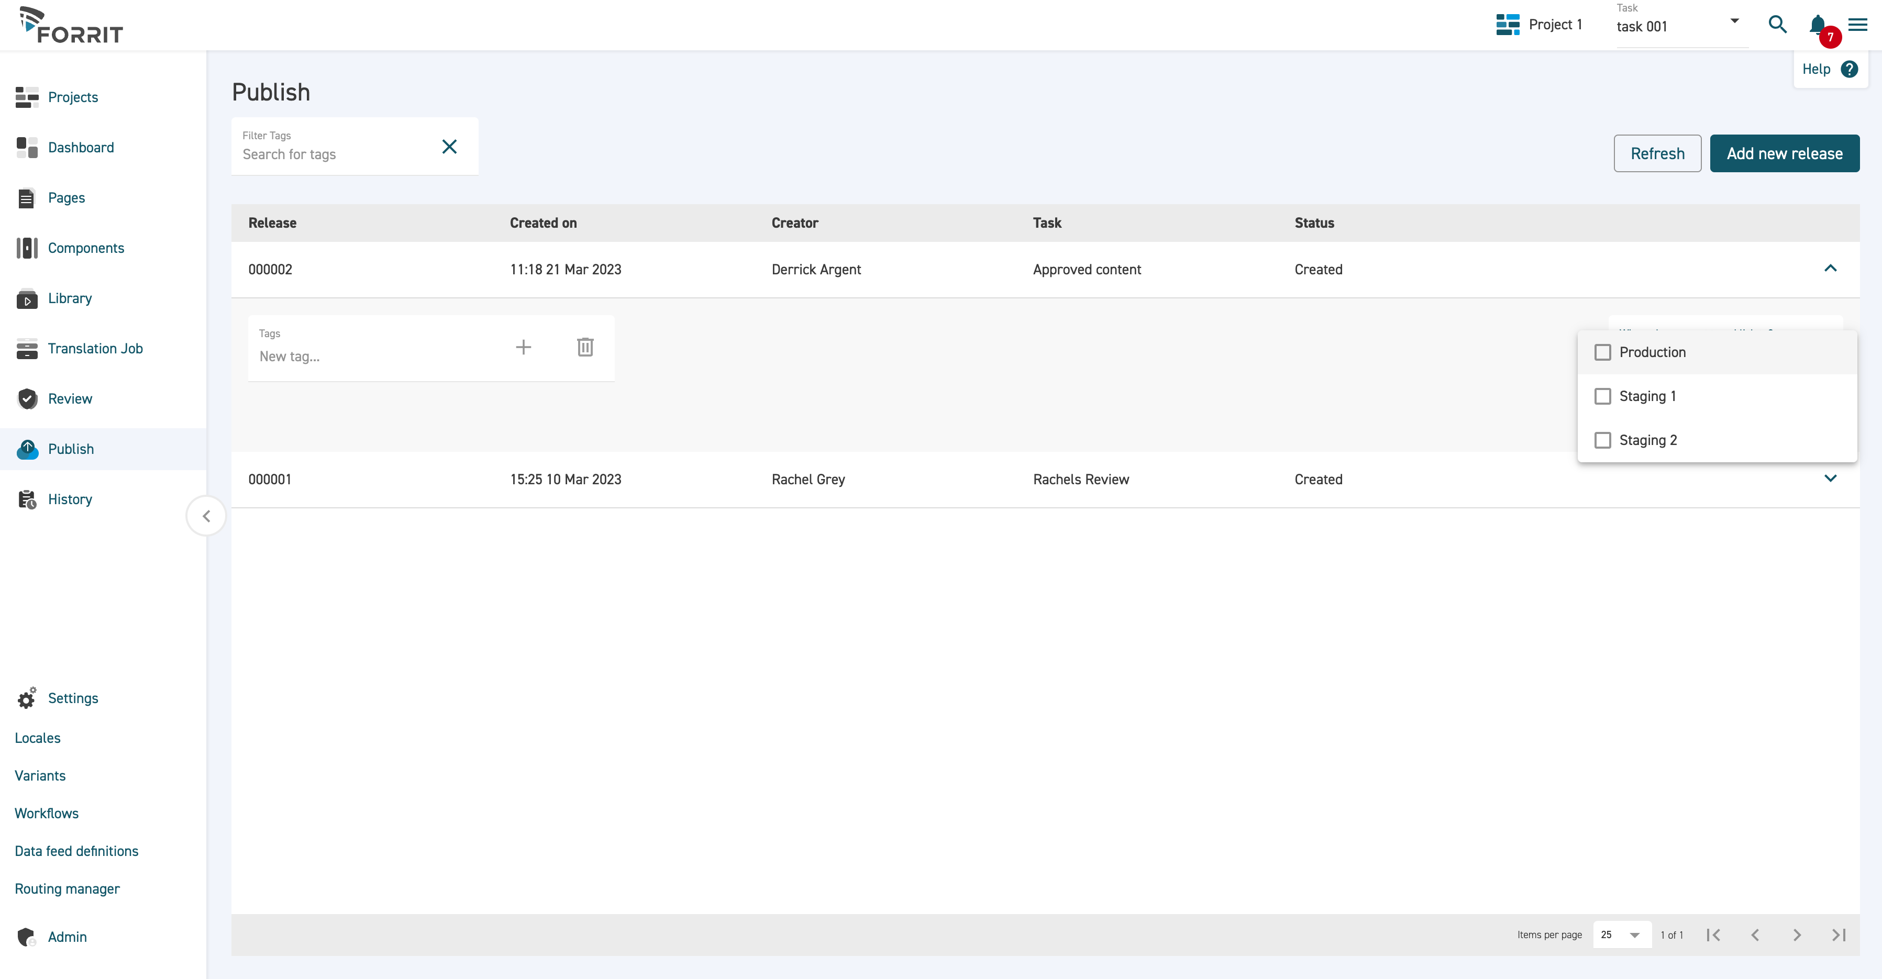Click the Translation Job icon
Image resolution: width=1882 pixels, height=979 pixels.
tap(27, 349)
